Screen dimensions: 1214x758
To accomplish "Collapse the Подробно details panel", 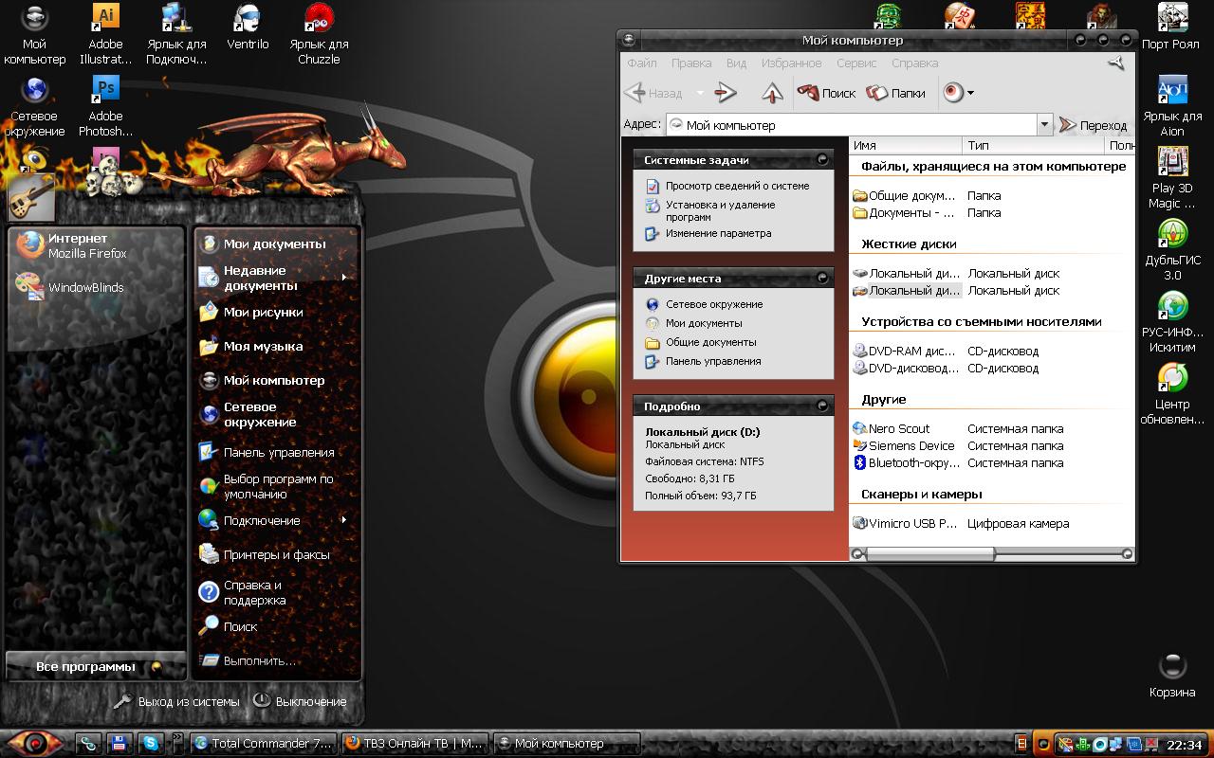I will pos(821,406).
